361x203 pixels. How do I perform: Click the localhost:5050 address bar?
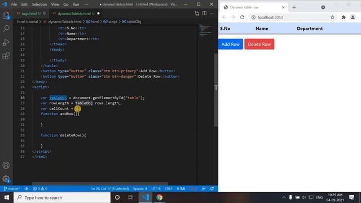[x=292, y=17]
